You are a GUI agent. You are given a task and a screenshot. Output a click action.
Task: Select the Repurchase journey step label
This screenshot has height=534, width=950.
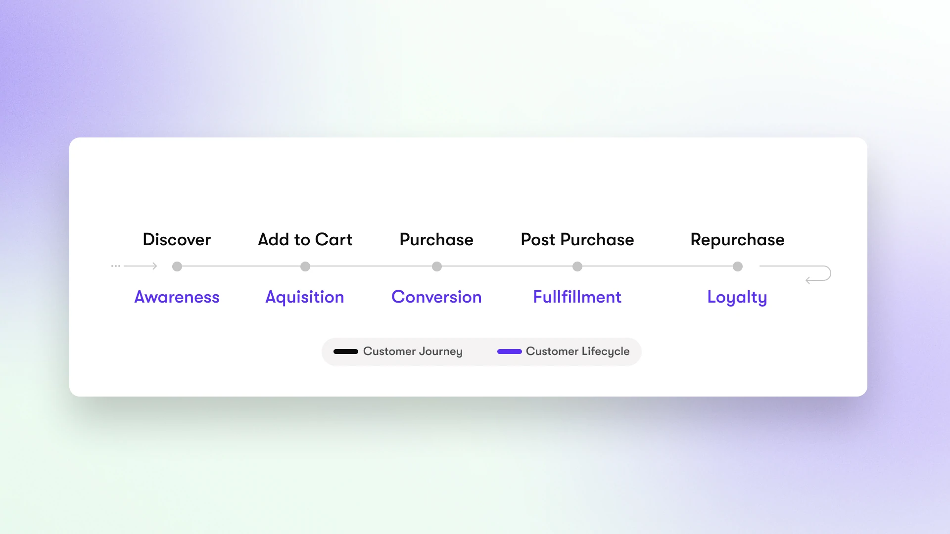click(x=737, y=239)
